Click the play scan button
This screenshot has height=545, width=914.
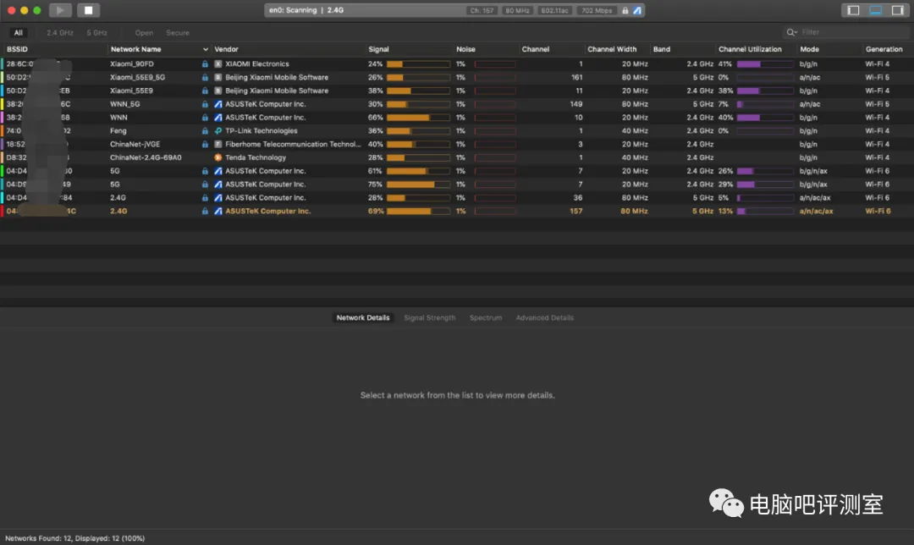[60, 10]
